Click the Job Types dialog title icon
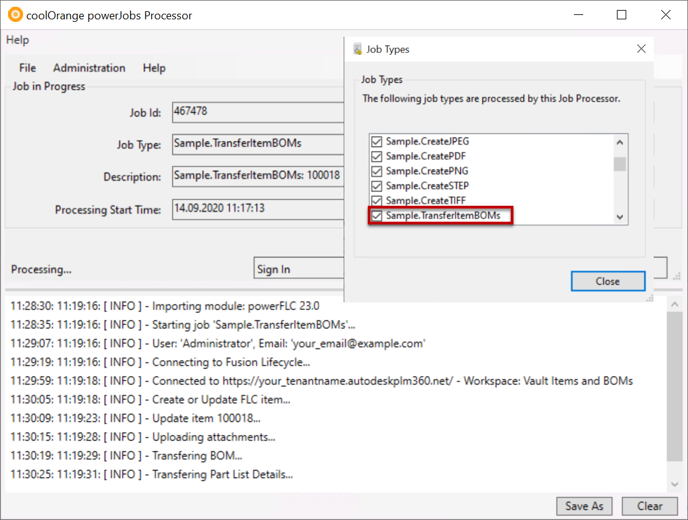This screenshot has height=520, width=688. click(357, 49)
